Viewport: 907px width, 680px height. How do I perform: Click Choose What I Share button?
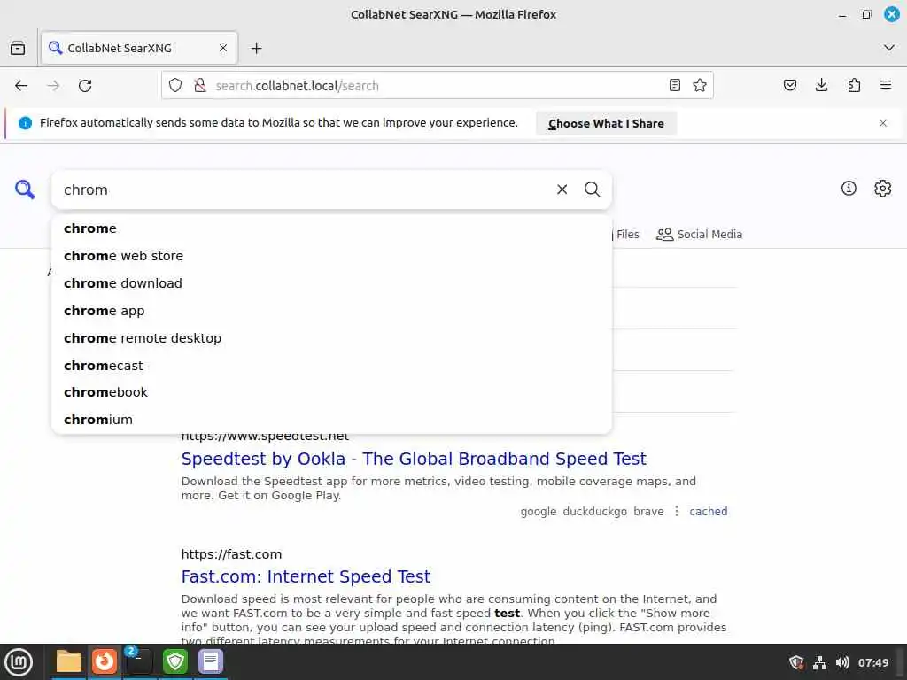tap(606, 123)
